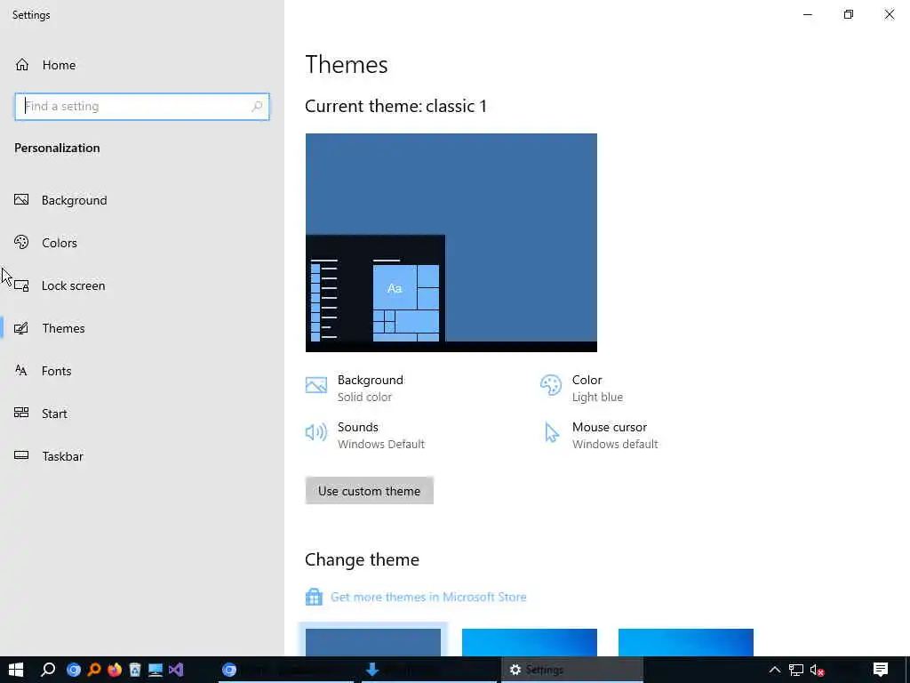
Task: Select the second theme thumbnail
Action: (530, 642)
